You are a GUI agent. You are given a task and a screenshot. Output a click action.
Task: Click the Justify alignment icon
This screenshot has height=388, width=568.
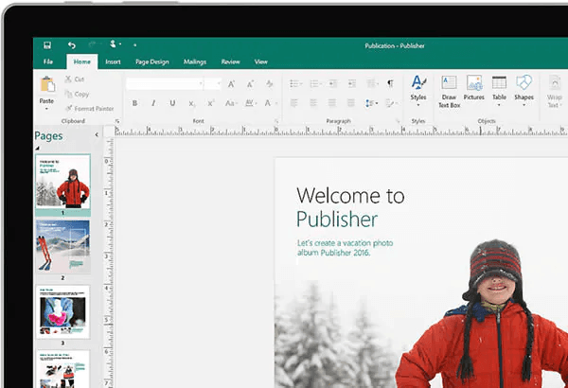(x=350, y=103)
